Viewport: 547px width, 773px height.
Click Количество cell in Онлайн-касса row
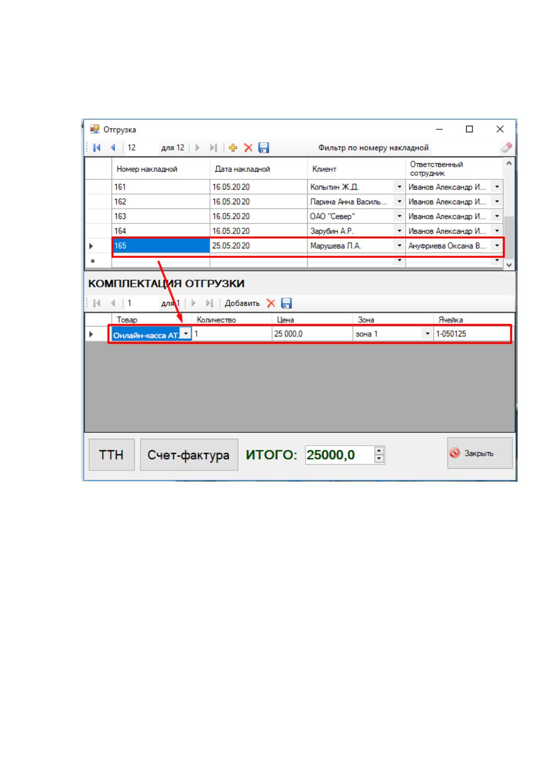point(232,334)
